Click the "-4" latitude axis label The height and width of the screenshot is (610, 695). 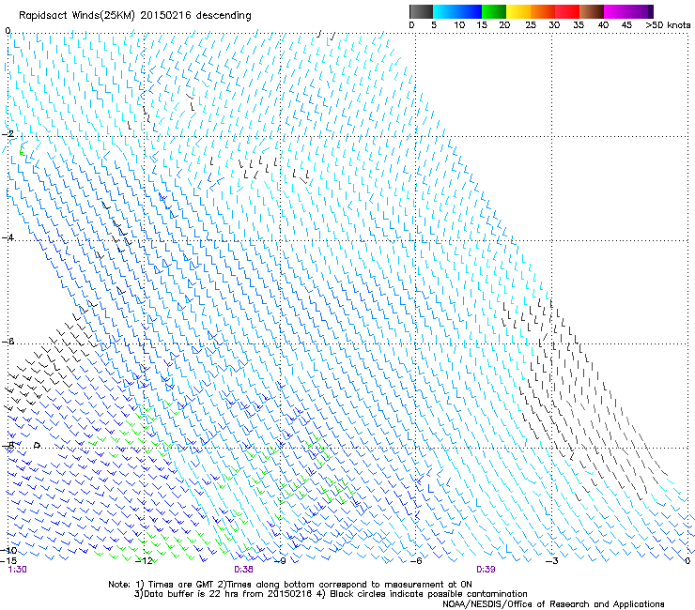pos(8,237)
